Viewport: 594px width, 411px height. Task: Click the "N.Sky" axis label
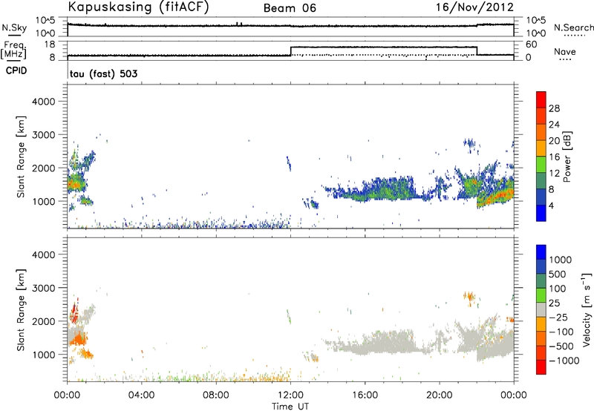pyautogui.click(x=14, y=27)
